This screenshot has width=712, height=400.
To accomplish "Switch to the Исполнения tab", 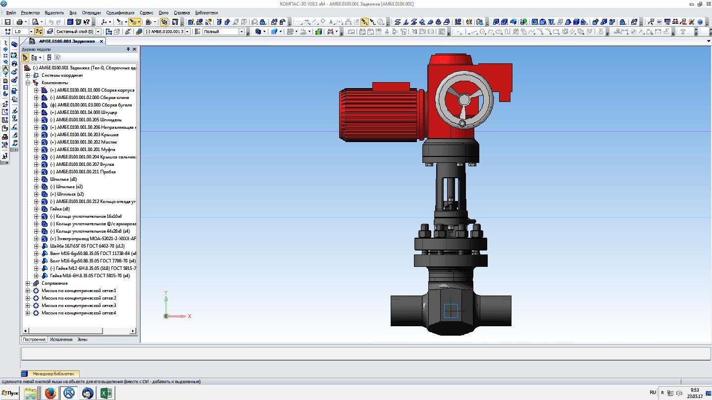I will click(x=61, y=340).
